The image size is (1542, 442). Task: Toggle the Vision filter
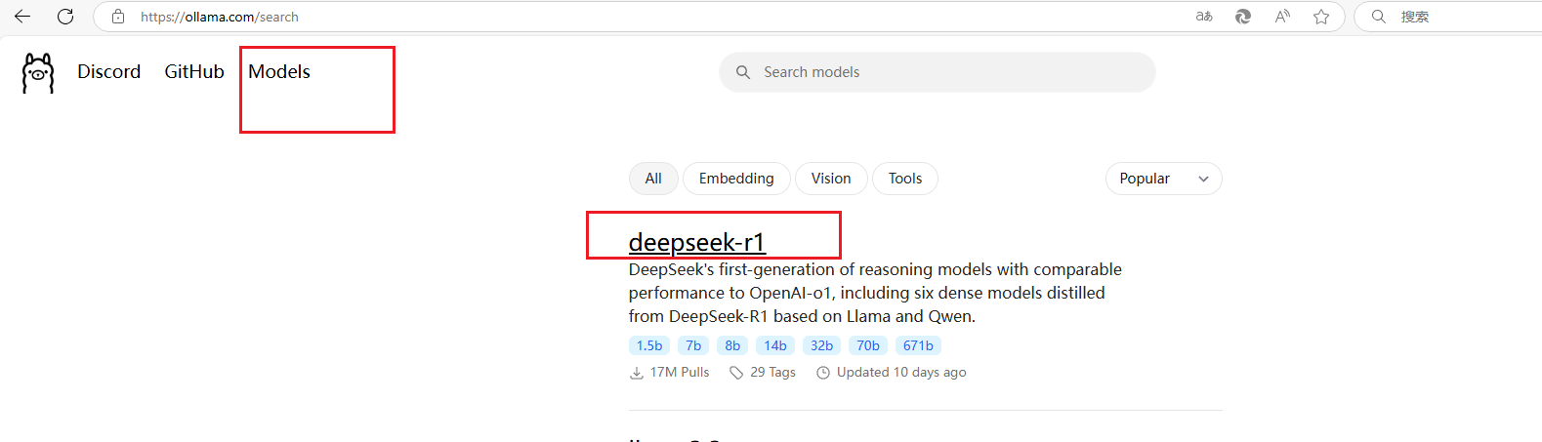coord(831,179)
